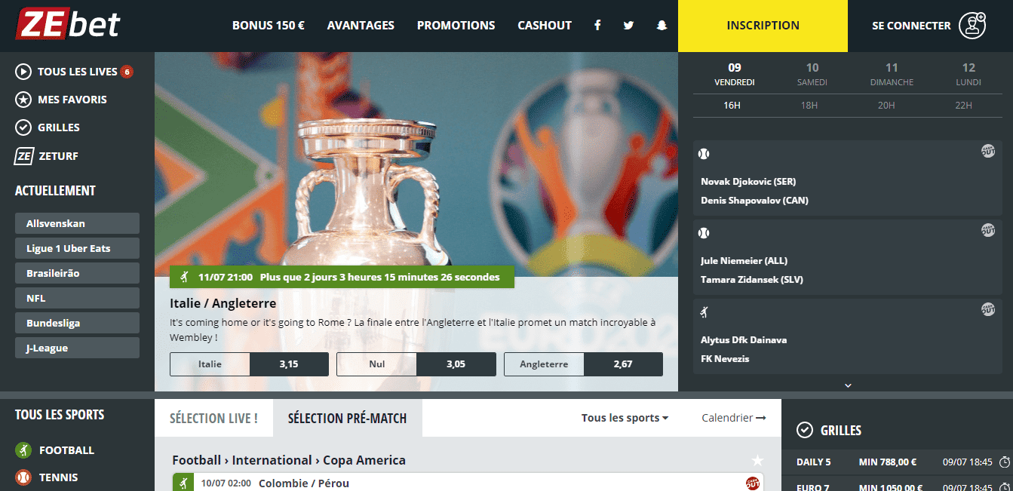1013x491 pixels.
Task: Open the Bundesliga league link
Action: click(77, 323)
